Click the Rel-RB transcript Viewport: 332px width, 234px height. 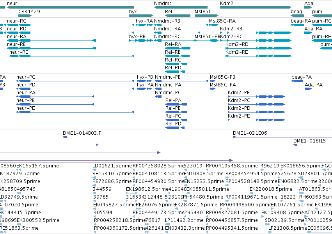coord(177,56)
